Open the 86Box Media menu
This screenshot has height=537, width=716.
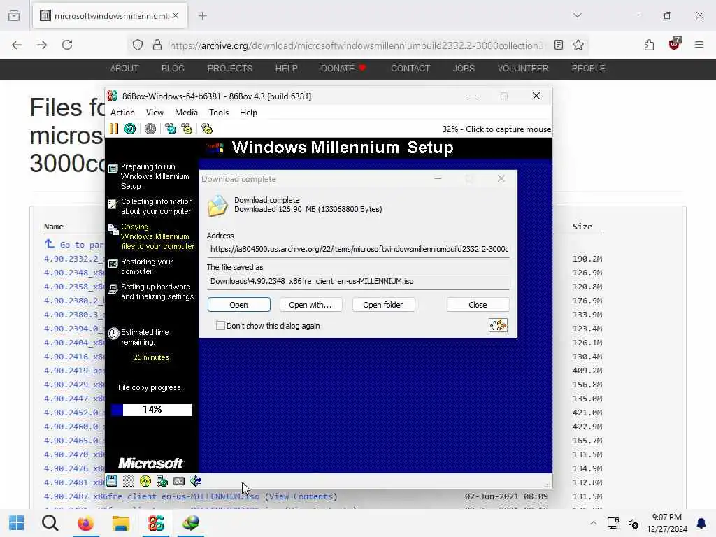tap(186, 113)
